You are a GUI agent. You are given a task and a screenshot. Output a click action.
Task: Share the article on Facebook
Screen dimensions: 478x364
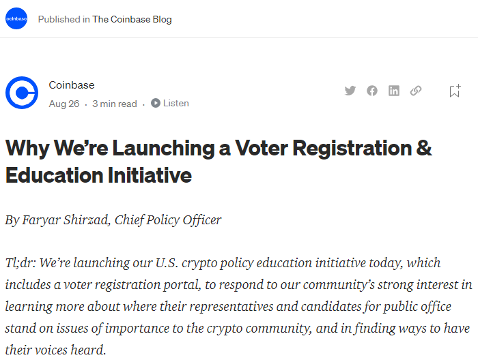point(372,91)
